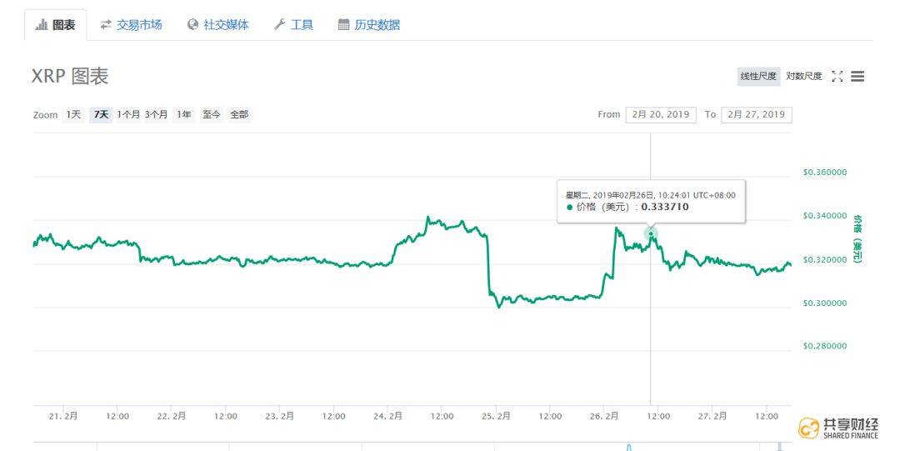Open the chart hamburger menu
Image resolution: width=900 pixels, height=451 pixels.
(x=857, y=77)
